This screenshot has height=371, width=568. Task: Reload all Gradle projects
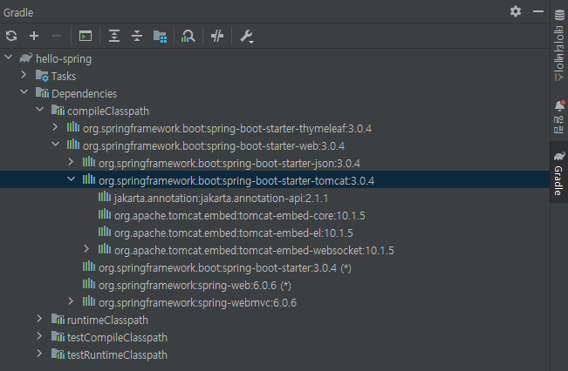coord(11,36)
